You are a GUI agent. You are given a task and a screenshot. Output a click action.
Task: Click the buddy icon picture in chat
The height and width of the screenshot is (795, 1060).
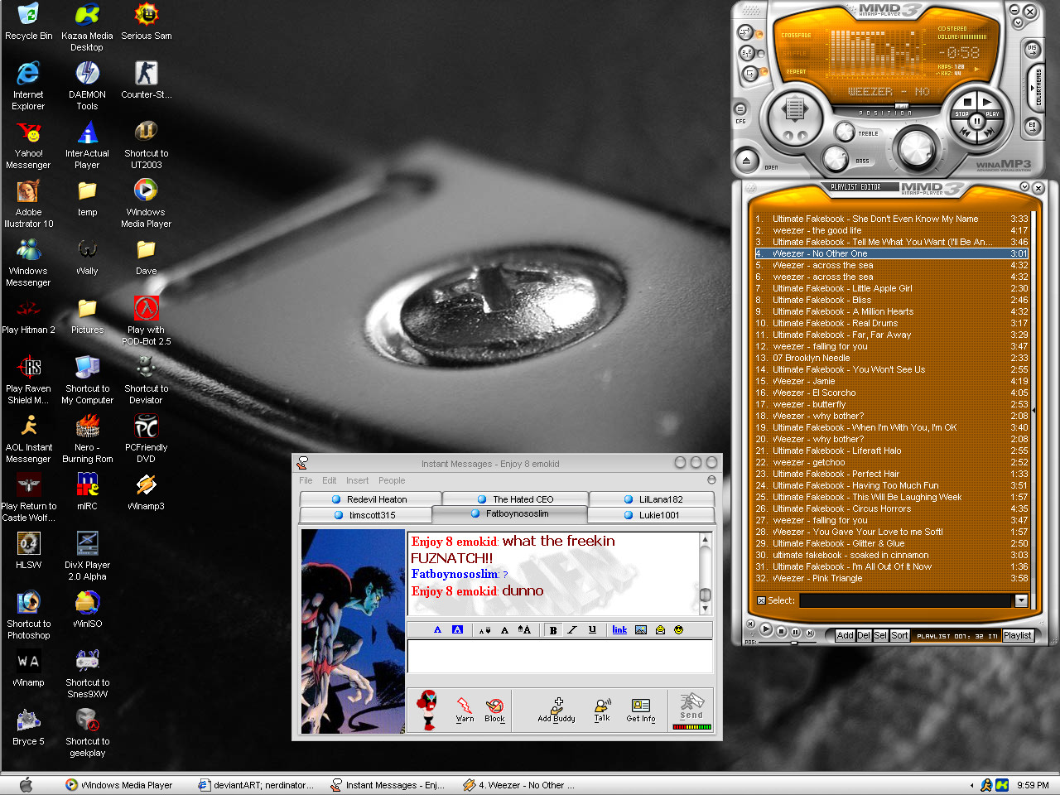click(x=354, y=632)
